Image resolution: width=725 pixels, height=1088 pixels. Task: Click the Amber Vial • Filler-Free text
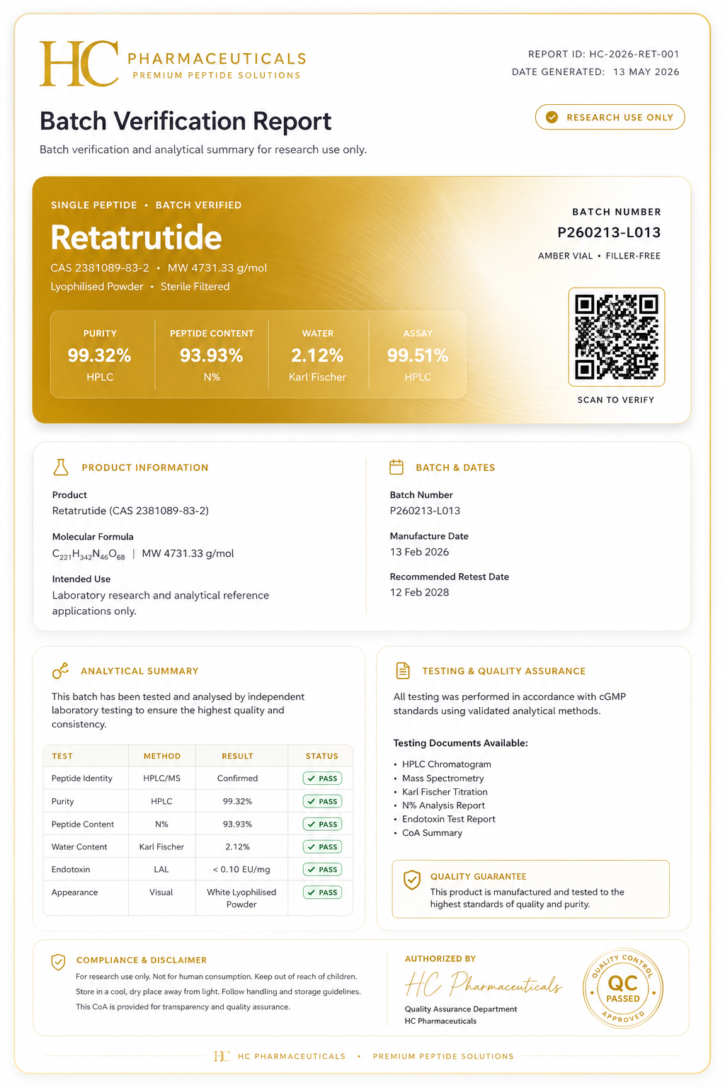click(x=600, y=256)
